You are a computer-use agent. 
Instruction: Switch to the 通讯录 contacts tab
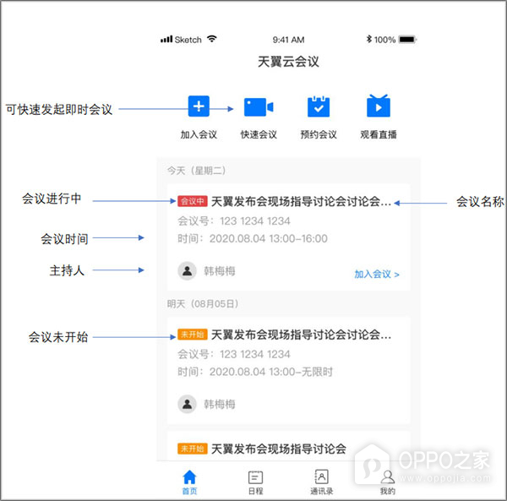point(321,482)
